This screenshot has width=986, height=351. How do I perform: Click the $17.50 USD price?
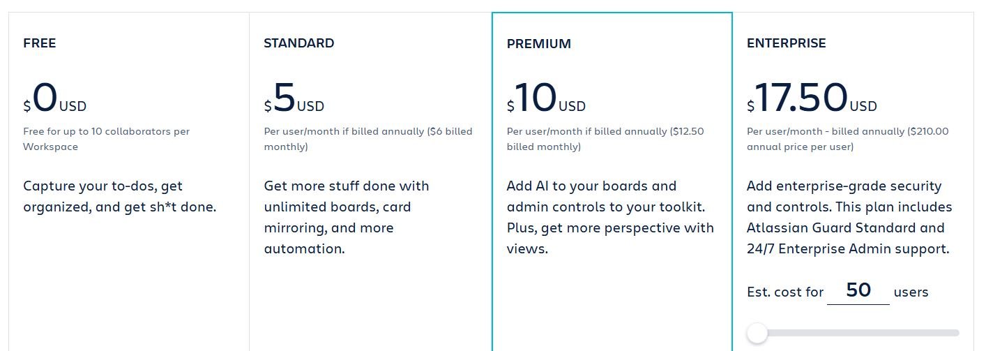point(812,98)
